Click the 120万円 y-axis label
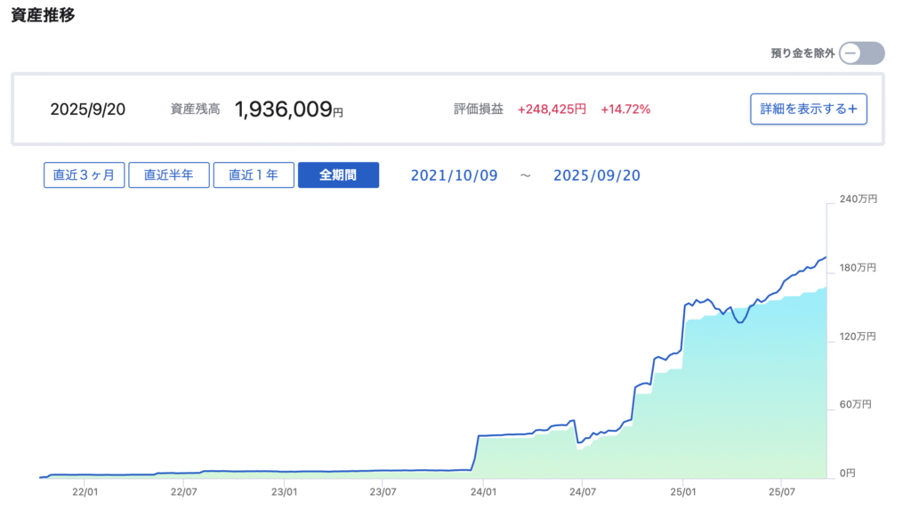The height and width of the screenshot is (510, 911). coord(859,337)
